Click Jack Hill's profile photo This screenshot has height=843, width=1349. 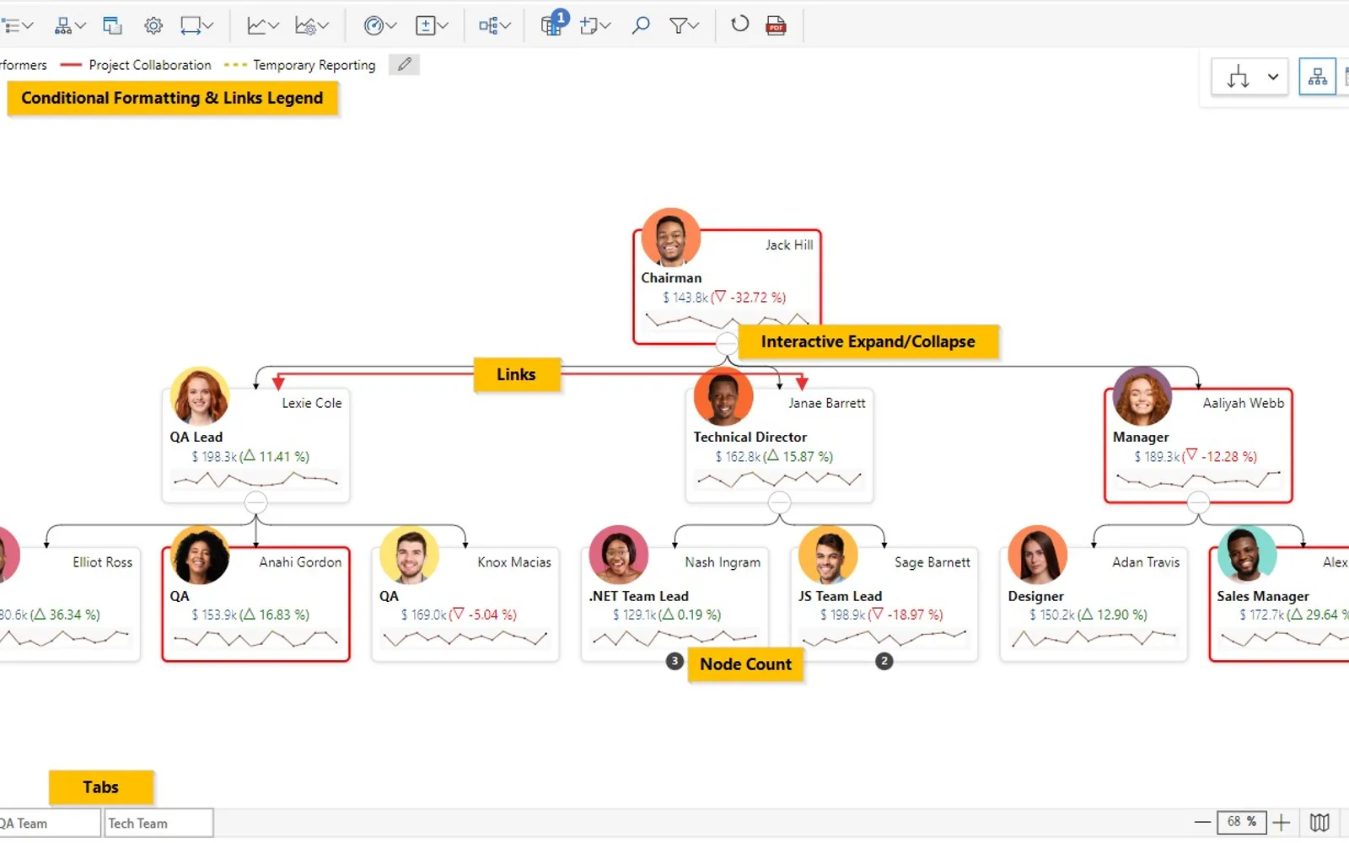coord(671,238)
